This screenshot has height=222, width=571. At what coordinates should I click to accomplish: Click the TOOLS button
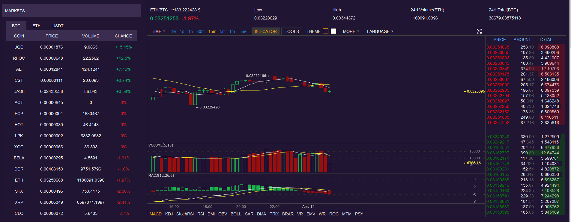292,31
